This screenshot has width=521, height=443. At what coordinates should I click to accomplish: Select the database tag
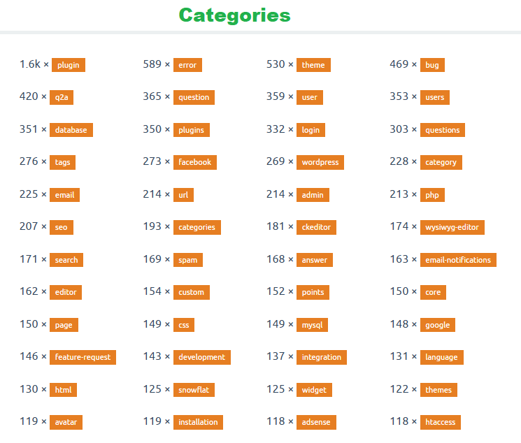pyautogui.click(x=71, y=130)
